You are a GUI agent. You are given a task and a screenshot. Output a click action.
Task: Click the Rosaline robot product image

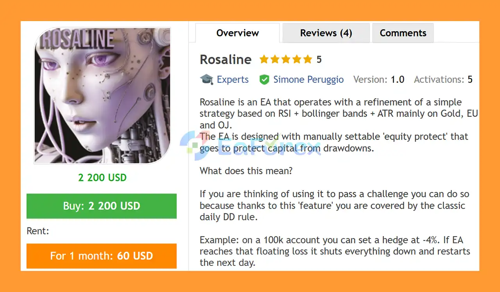pos(102,95)
